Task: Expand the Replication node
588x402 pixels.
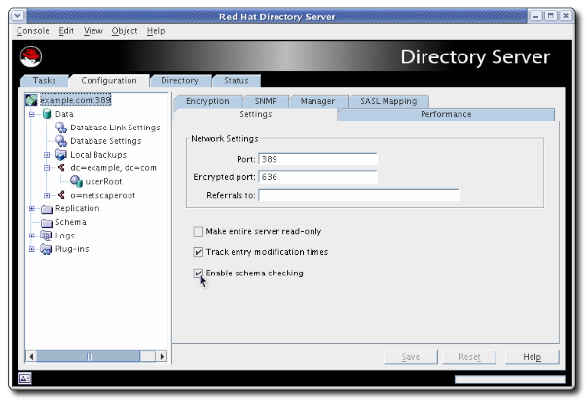Action: tap(32, 208)
